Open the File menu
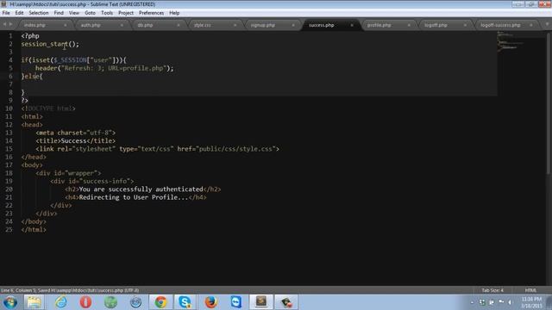The height and width of the screenshot is (310, 552). (x=6, y=13)
